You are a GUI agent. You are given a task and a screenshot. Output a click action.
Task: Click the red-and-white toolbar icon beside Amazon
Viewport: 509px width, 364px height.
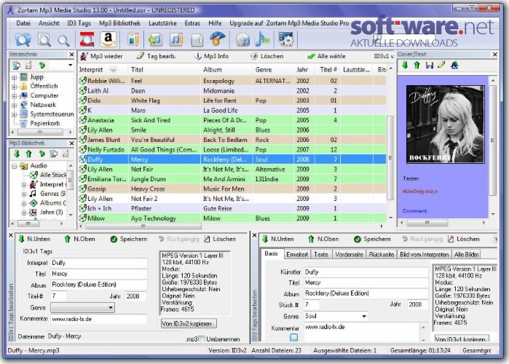coord(87,39)
